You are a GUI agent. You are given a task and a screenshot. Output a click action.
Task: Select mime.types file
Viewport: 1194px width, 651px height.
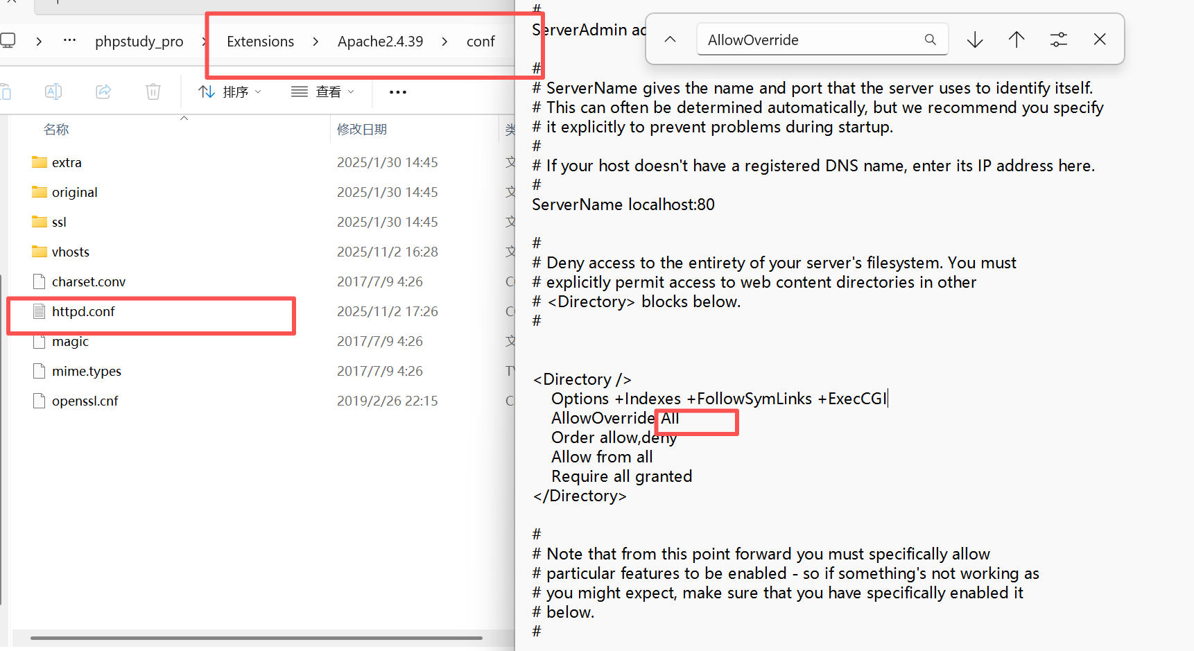(x=86, y=371)
